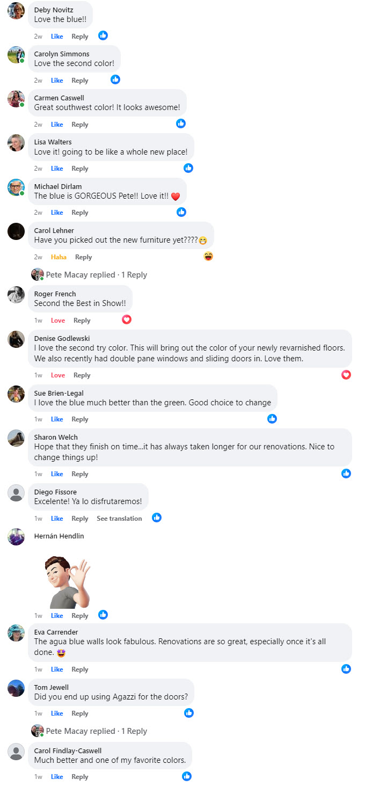This screenshot has height=794, width=365.
Task: Toggle Haha reaction on Carol Lehner's comment
Action: point(59,257)
